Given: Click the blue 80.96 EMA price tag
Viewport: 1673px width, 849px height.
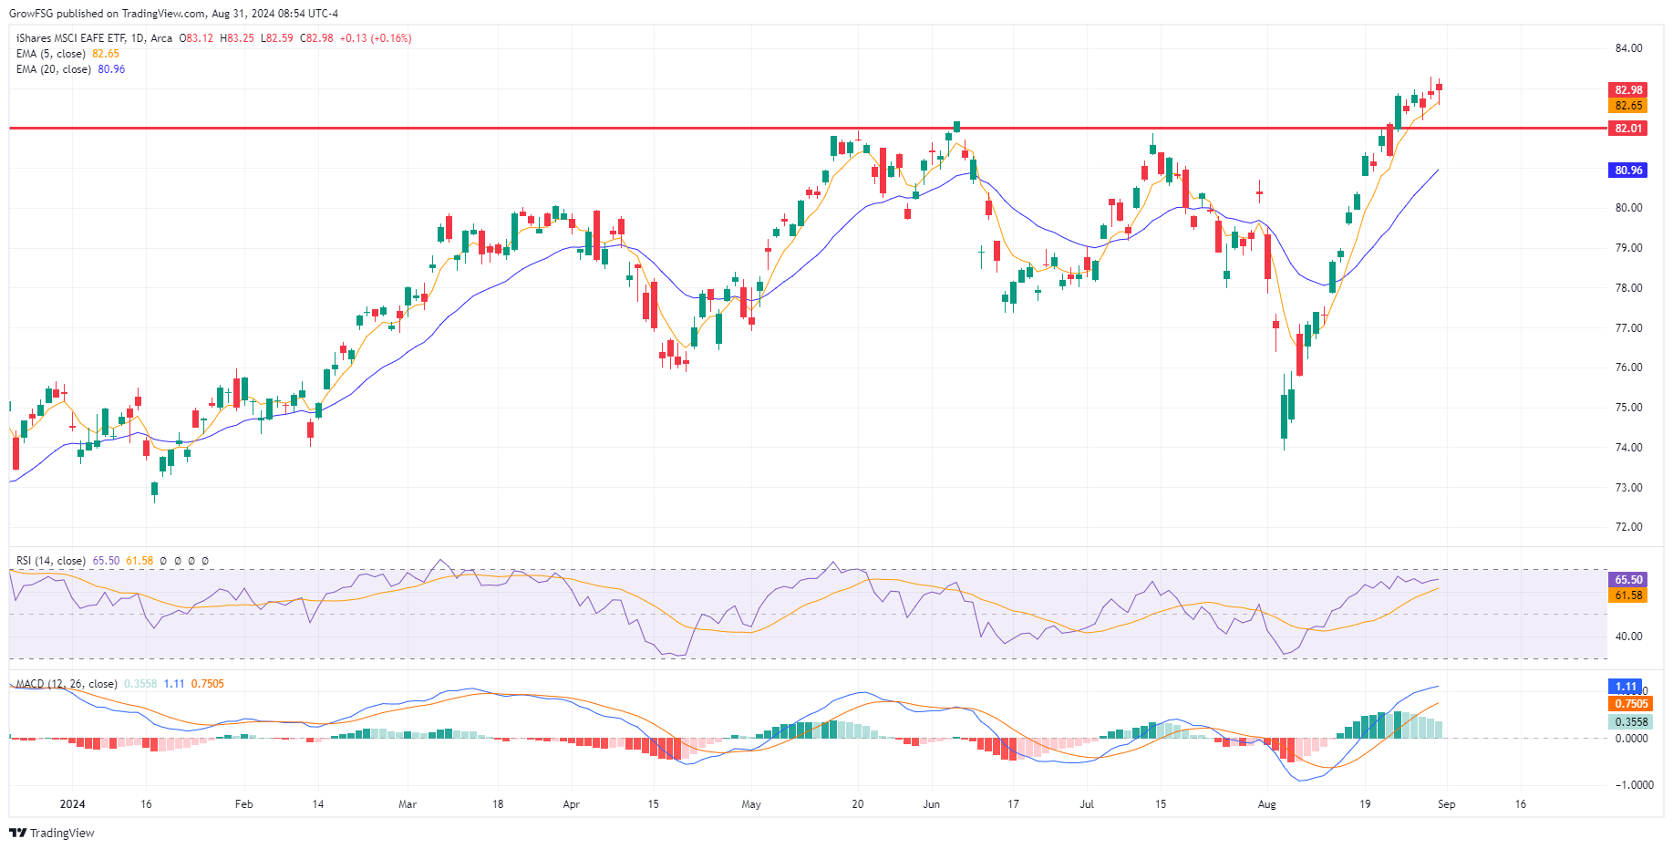Looking at the screenshot, I should 1627,171.
